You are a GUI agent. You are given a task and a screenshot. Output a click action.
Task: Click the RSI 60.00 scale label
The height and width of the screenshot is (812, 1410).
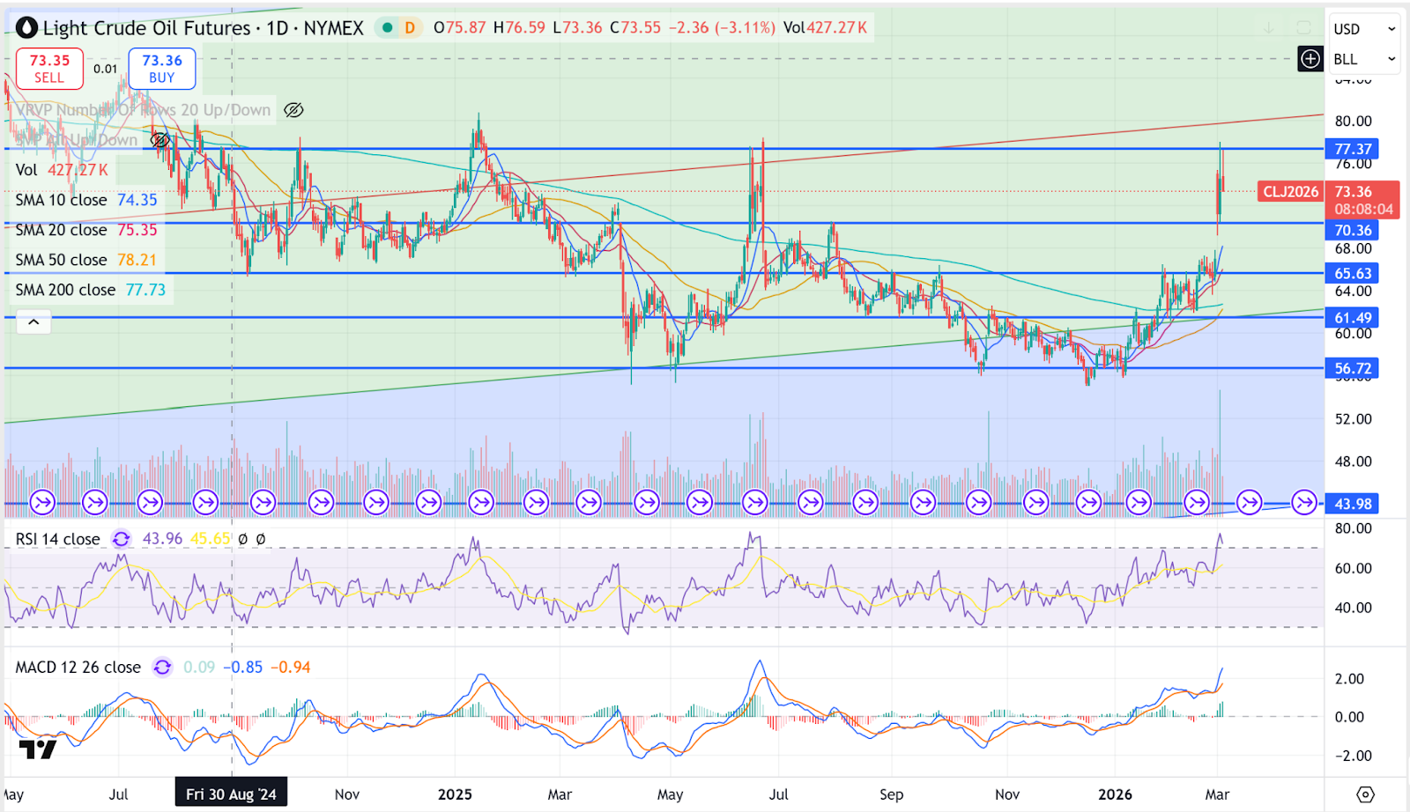click(1353, 569)
